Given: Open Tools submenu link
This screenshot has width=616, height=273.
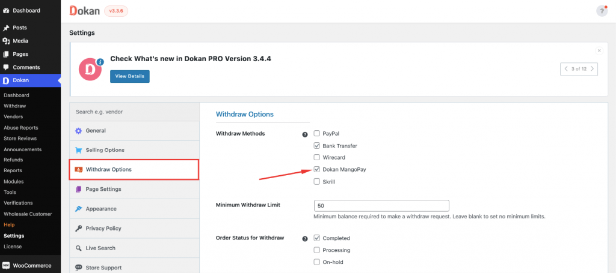Looking at the screenshot, I should (x=10, y=193).
